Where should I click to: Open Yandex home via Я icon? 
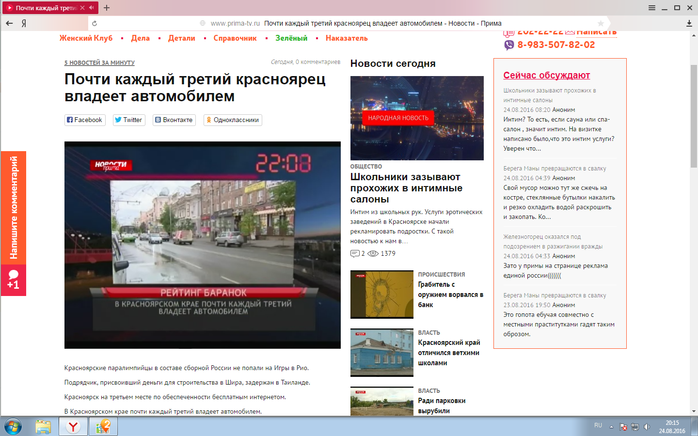24,23
